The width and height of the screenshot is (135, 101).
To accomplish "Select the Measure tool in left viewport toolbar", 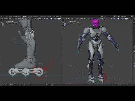I will pos(3,26).
